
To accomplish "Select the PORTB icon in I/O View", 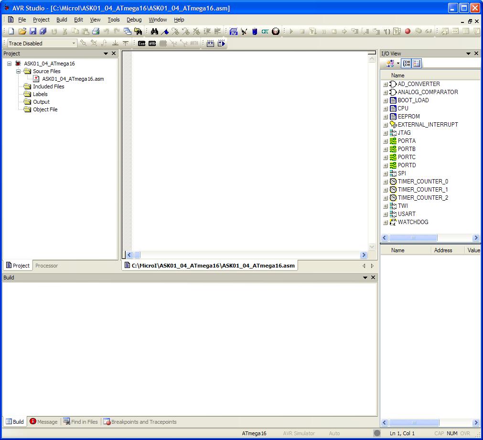I will tap(393, 149).
